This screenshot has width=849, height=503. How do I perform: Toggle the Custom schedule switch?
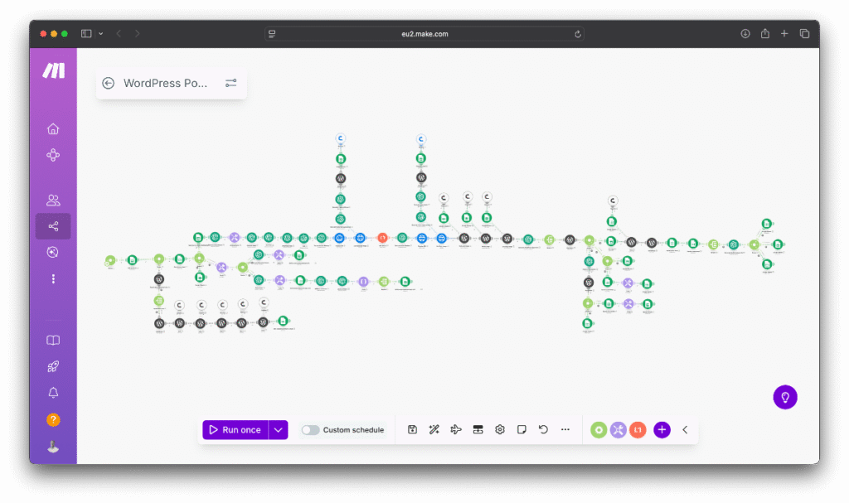tap(310, 430)
